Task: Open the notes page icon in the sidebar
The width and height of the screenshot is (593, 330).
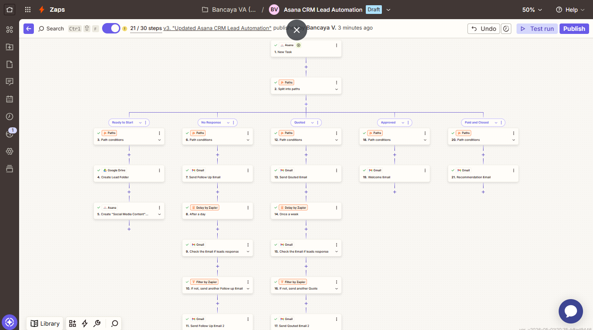Action: (x=10, y=64)
